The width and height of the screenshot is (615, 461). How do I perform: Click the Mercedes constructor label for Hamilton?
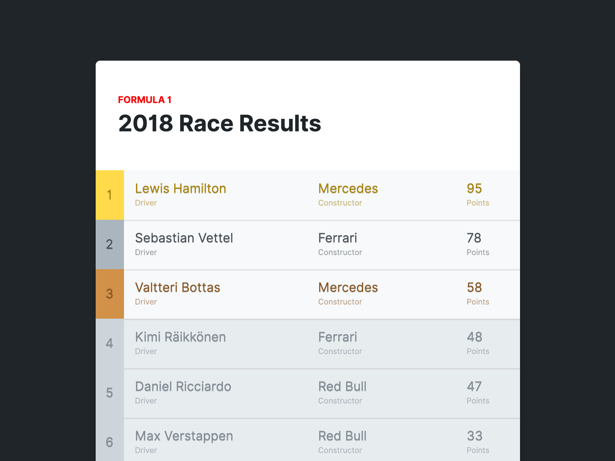click(347, 189)
